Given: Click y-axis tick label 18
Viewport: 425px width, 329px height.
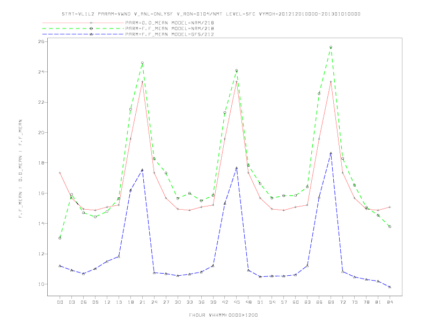Looking at the screenshot, I should click(x=41, y=163).
